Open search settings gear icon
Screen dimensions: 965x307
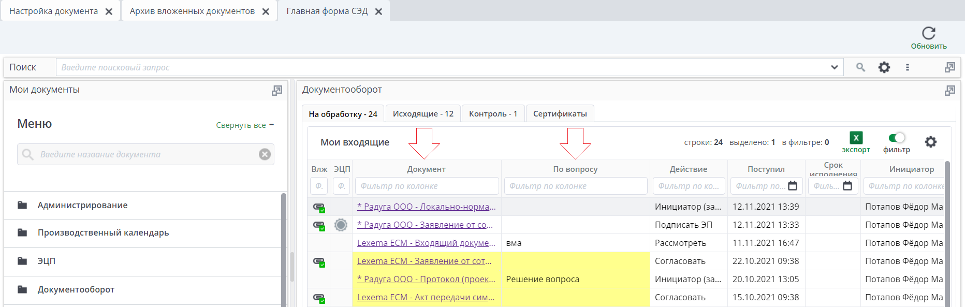884,67
